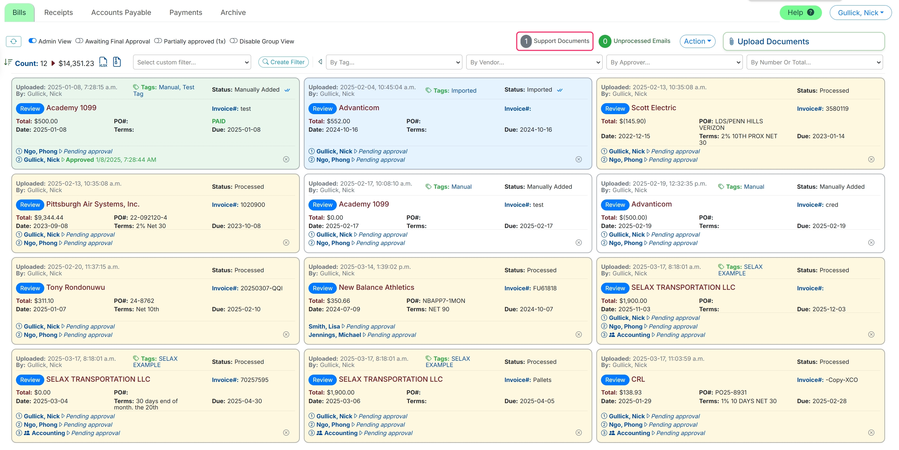Open the Select custom filter dropdown
The image size is (899, 450).
coord(192,62)
